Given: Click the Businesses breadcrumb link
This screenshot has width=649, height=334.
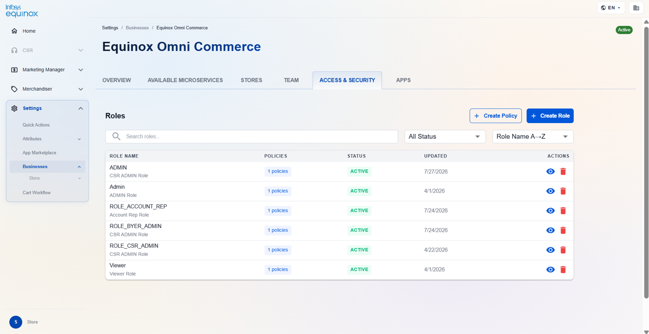Looking at the screenshot, I should (x=137, y=28).
